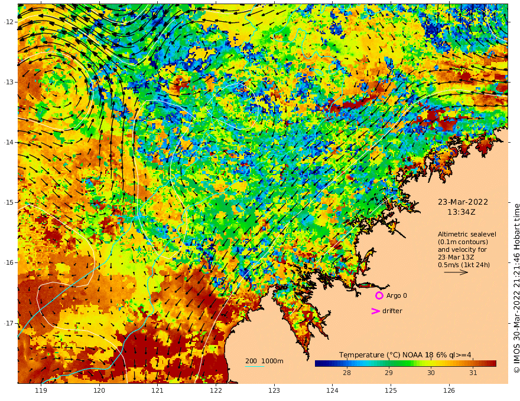The width and height of the screenshot is (520, 401).
Task: Click the 28 tick on the colorbar
Action: (346, 373)
